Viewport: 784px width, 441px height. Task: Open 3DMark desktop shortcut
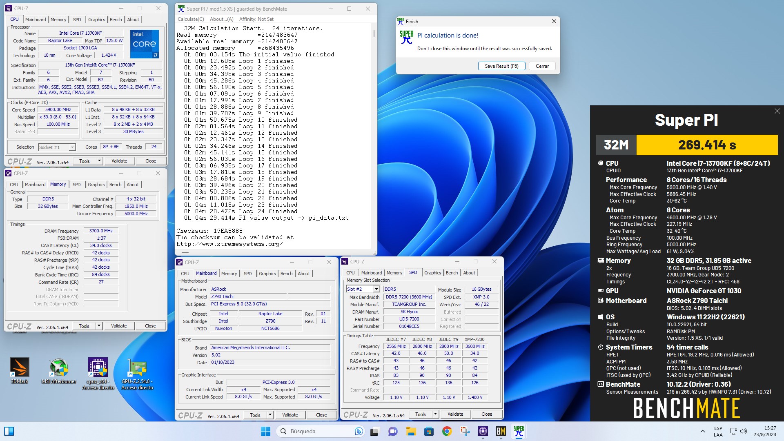[19, 371]
